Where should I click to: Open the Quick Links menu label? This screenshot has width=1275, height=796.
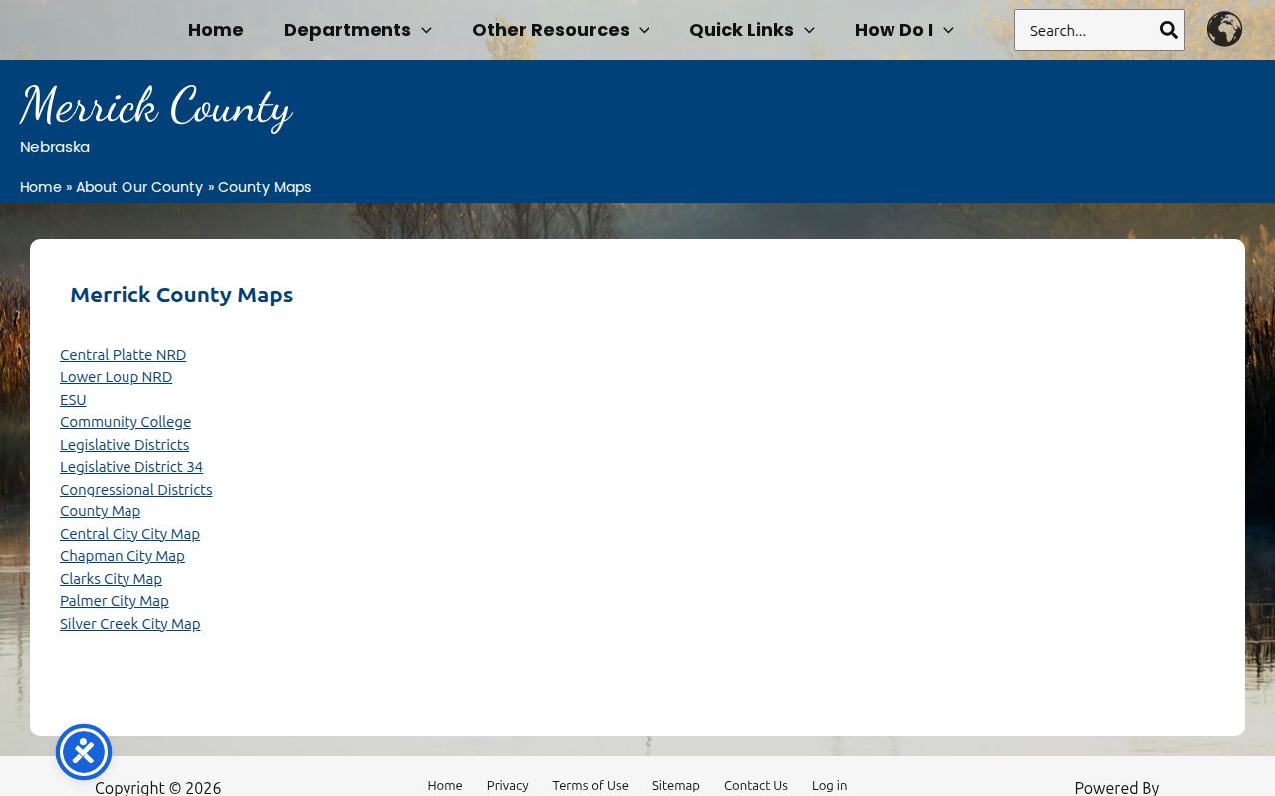coord(741,30)
